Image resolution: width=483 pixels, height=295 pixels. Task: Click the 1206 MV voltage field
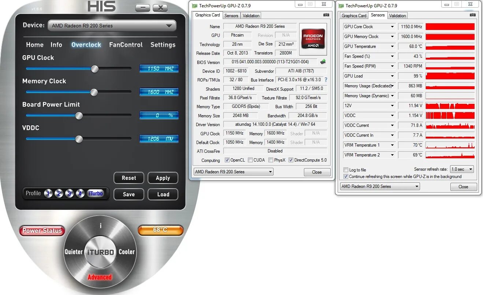pos(159,139)
